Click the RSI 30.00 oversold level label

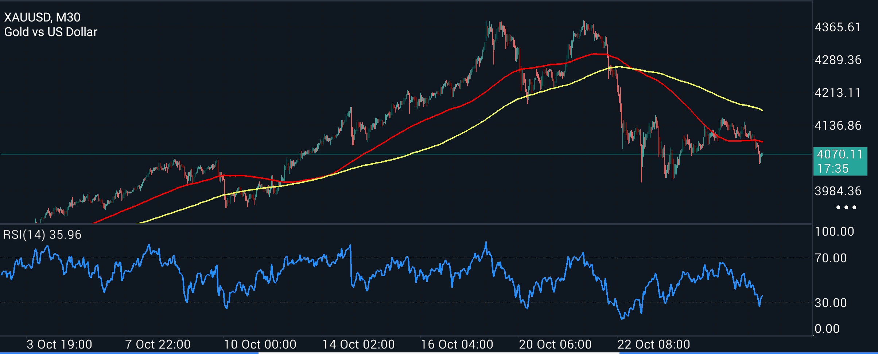[831, 303]
